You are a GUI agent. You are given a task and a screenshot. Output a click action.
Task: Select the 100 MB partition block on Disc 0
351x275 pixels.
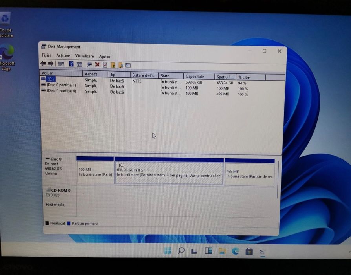click(x=95, y=170)
